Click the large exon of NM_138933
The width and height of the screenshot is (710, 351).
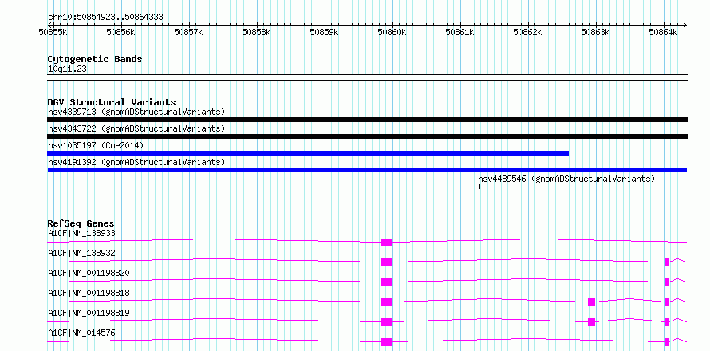click(x=386, y=243)
